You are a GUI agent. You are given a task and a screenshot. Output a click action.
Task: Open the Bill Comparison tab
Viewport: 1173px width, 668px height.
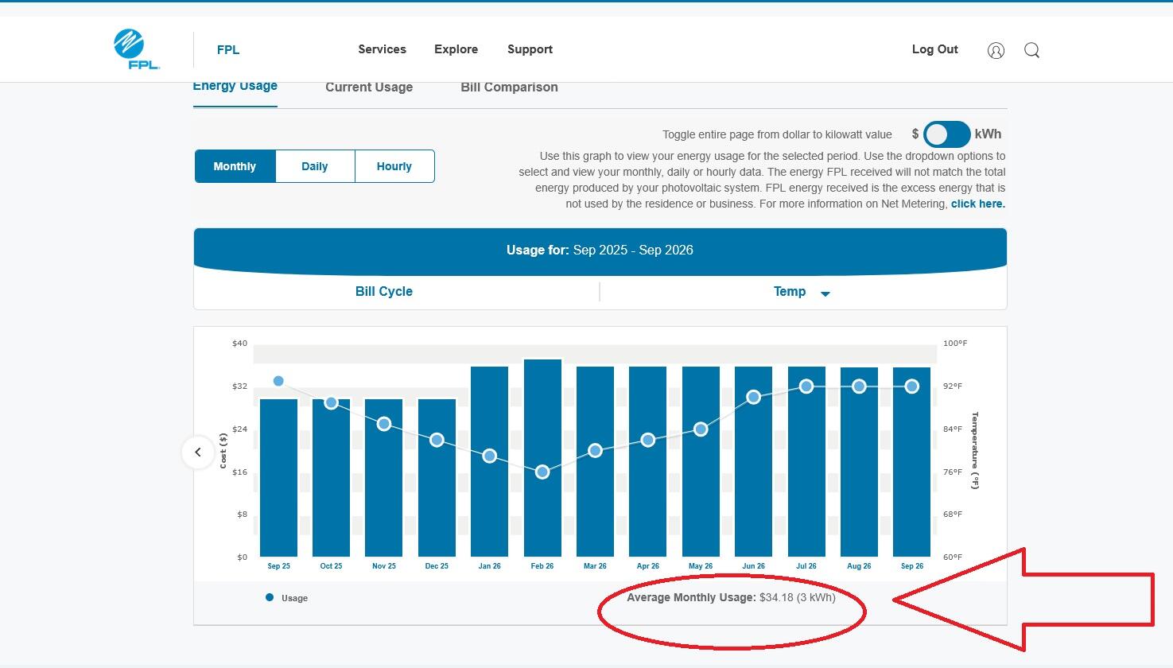tap(509, 87)
